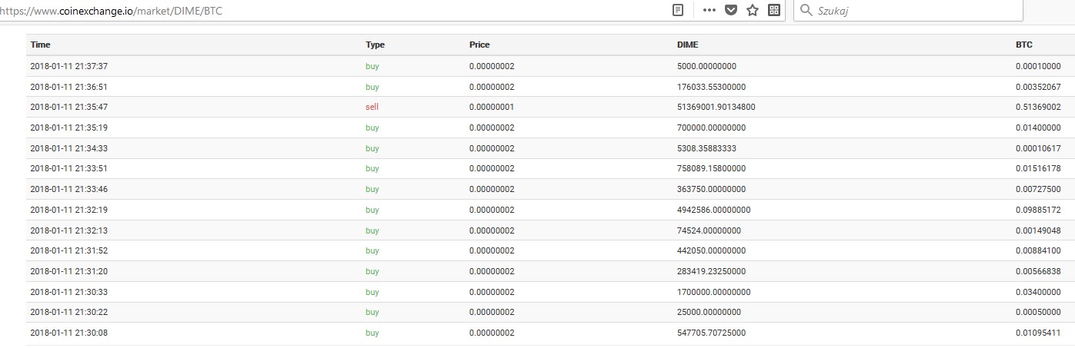Save page to Pocket icon

731,10
